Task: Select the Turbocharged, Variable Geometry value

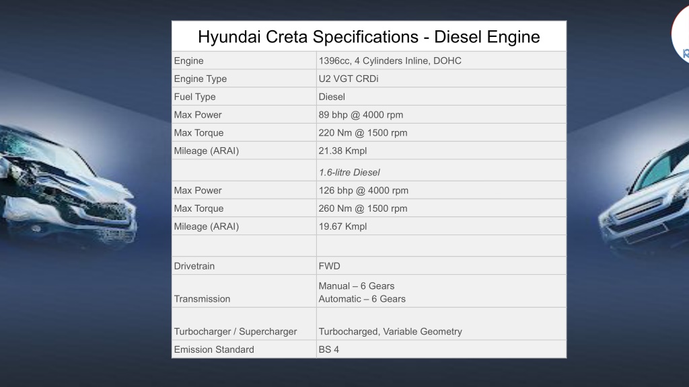Action: 390,332
